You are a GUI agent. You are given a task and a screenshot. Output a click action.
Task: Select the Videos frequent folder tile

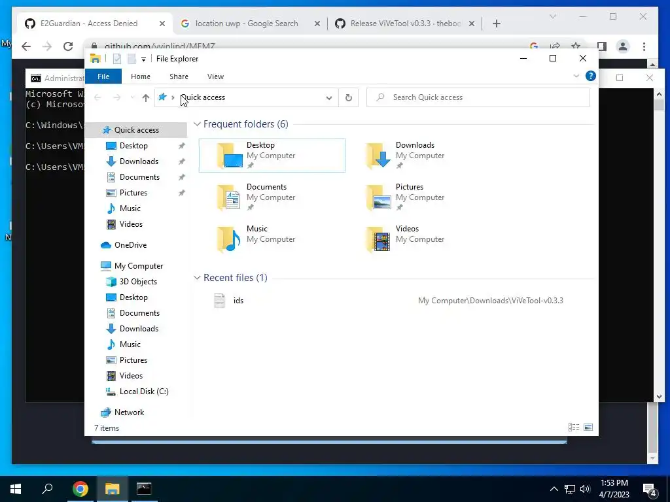pyautogui.click(x=421, y=239)
